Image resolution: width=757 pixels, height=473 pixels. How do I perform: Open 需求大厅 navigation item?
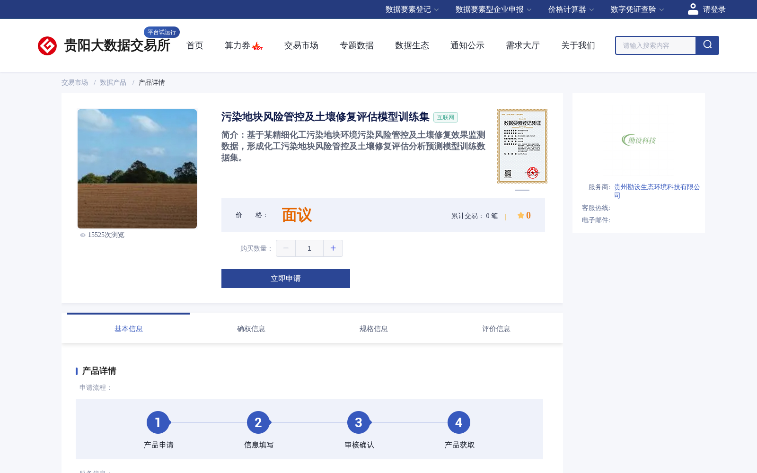pos(523,45)
